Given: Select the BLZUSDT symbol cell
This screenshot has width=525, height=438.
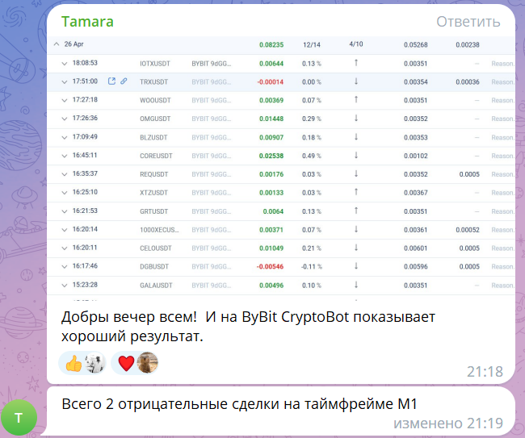Looking at the screenshot, I should 153,137.
